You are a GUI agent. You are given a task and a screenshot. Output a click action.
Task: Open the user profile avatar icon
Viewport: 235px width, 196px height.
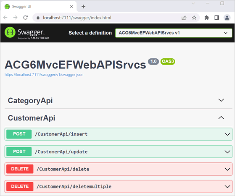(x=227, y=18)
